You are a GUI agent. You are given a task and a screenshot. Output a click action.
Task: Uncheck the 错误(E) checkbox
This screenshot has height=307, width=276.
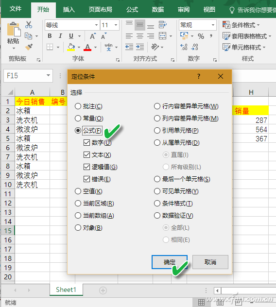pos(86,179)
